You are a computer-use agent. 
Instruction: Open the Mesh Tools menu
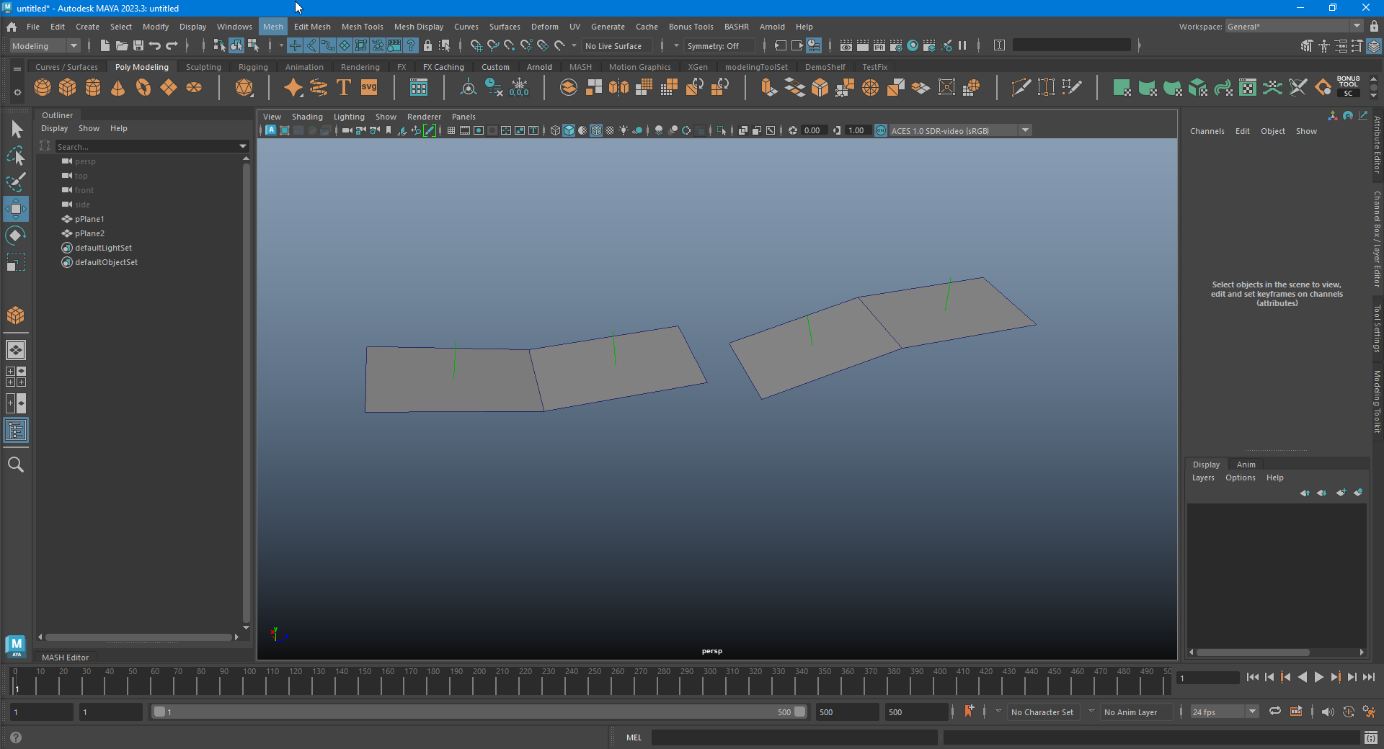point(362,27)
